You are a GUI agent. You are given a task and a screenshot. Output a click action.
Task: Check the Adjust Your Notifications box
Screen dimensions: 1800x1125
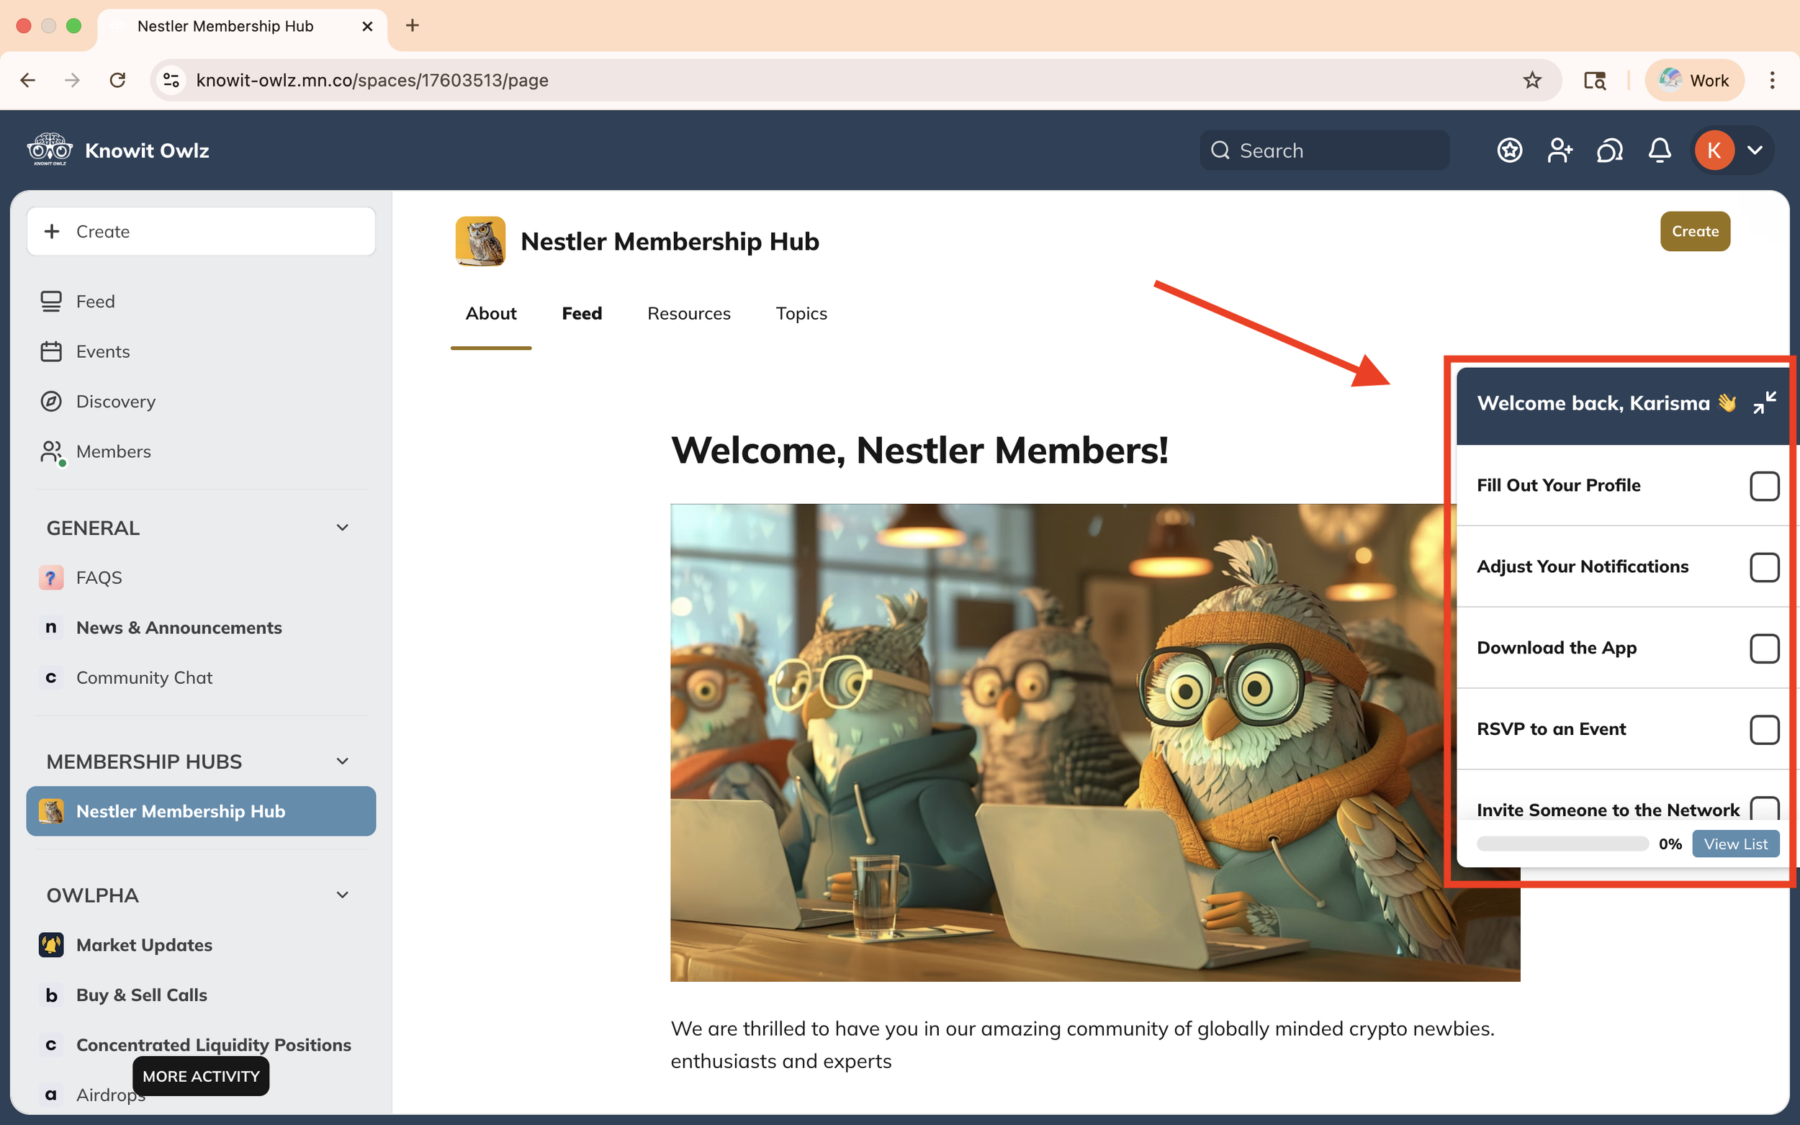pyautogui.click(x=1763, y=567)
